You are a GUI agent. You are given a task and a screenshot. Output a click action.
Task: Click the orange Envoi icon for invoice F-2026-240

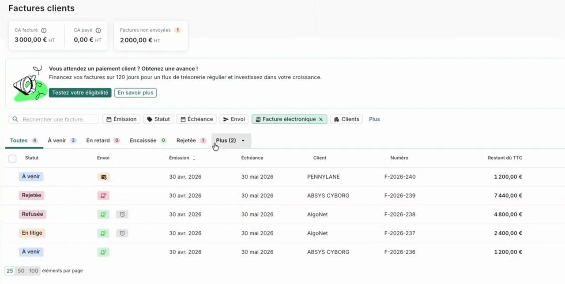pos(104,177)
